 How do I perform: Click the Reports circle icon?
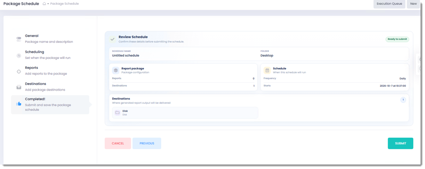[19, 72]
